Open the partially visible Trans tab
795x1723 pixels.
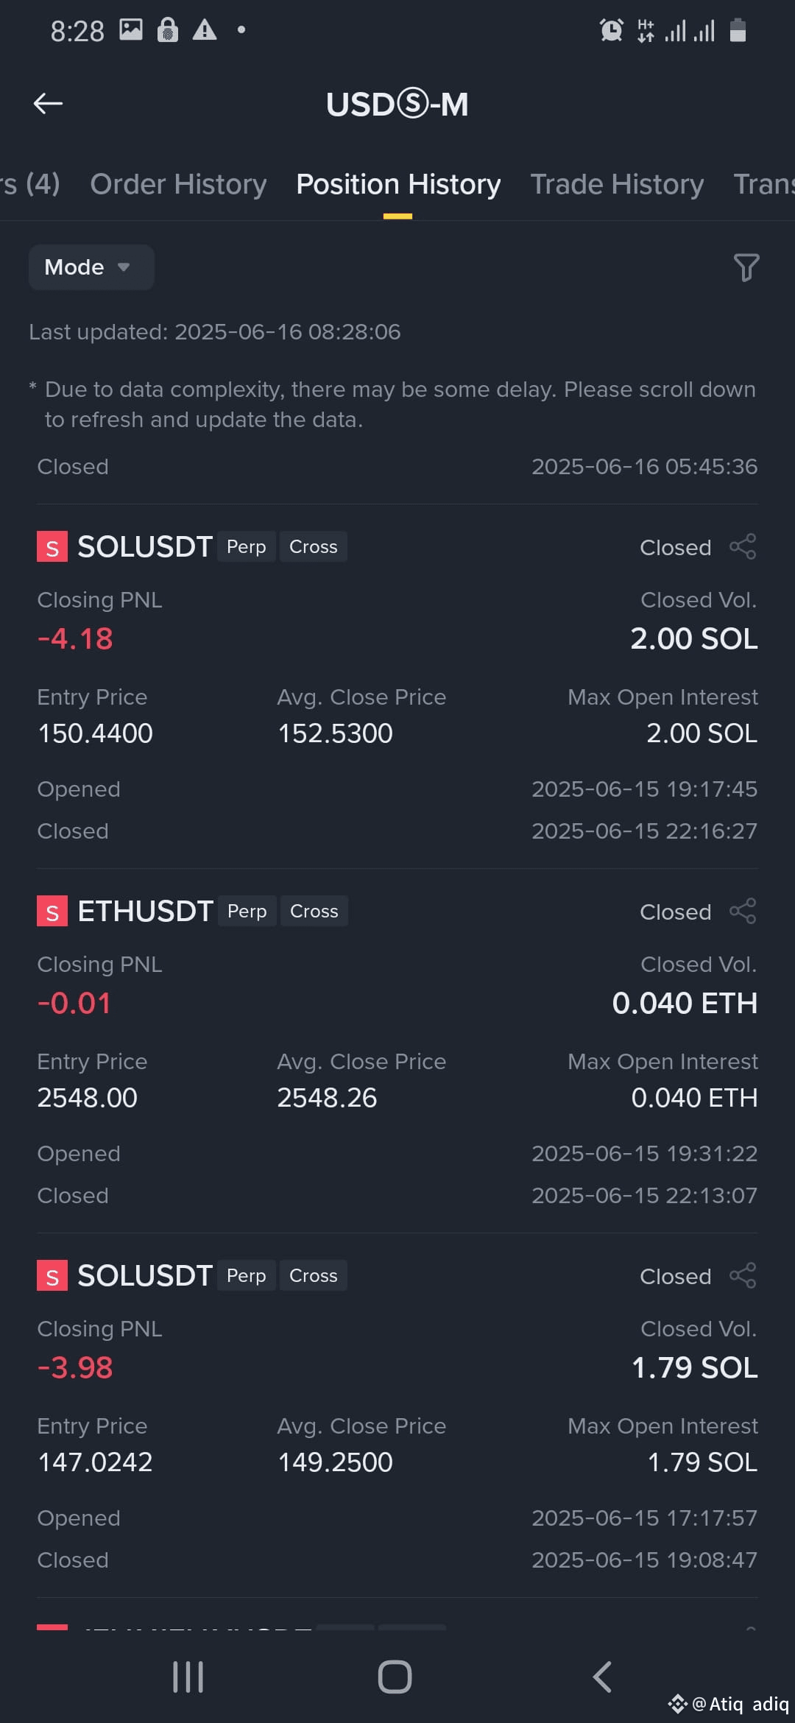coord(764,184)
